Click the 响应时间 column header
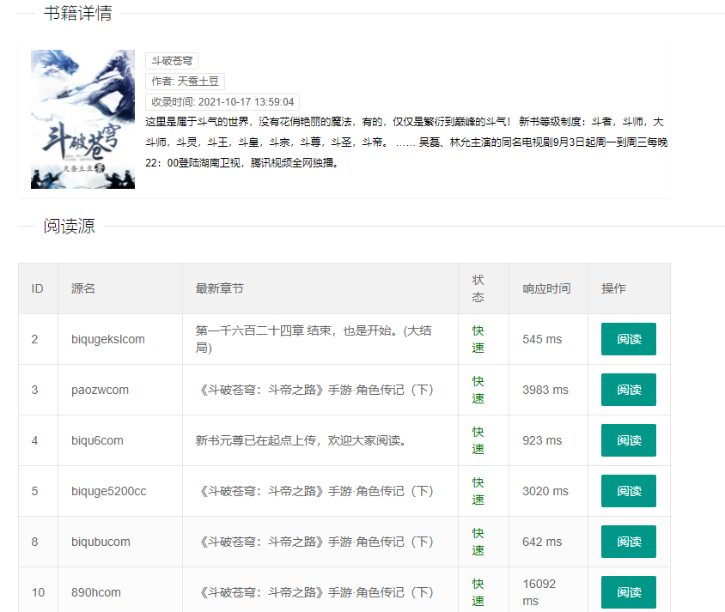 click(x=546, y=288)
